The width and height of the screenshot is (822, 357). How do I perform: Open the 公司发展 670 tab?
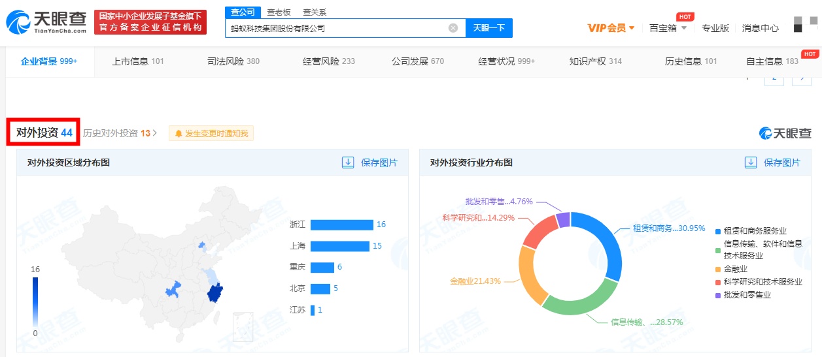tap(418, 61)
